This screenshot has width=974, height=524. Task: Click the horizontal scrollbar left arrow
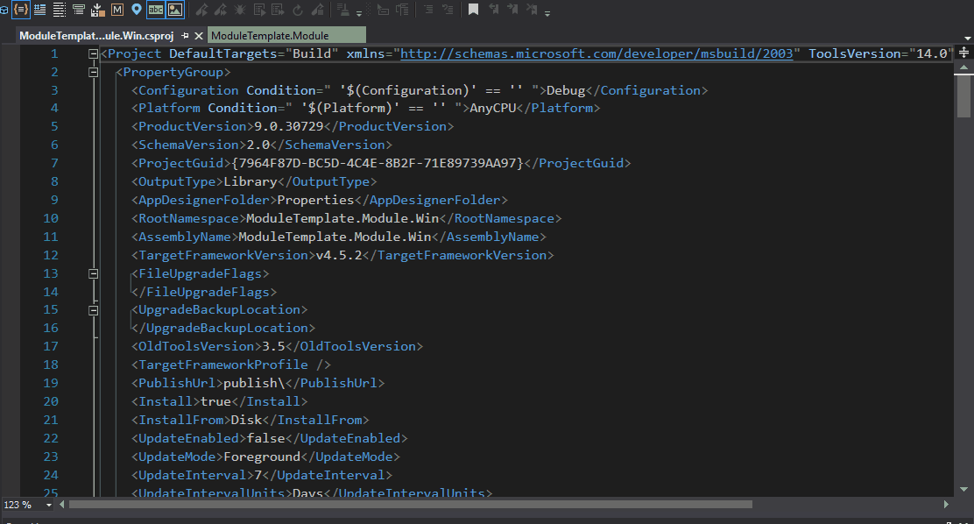click(61, 505)
